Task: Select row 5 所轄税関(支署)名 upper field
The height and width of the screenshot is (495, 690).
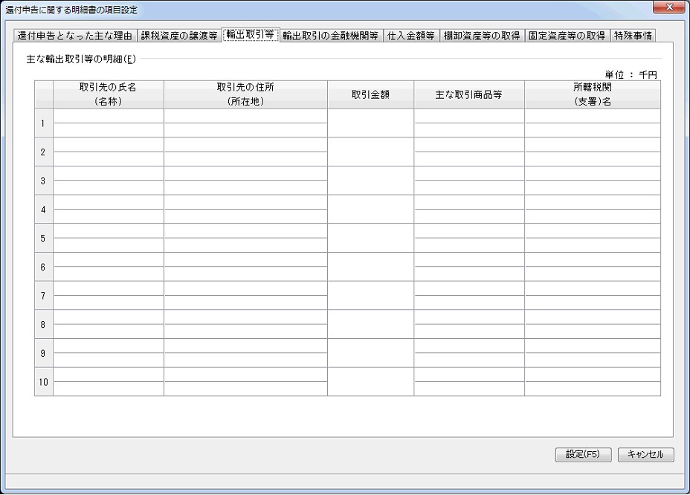Action: pyautogui.click(x=592, y=231)
